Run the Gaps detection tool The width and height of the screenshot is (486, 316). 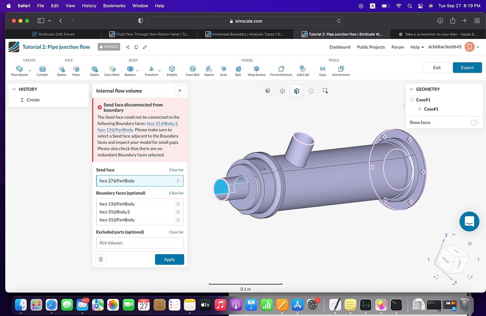click(322, 68)
